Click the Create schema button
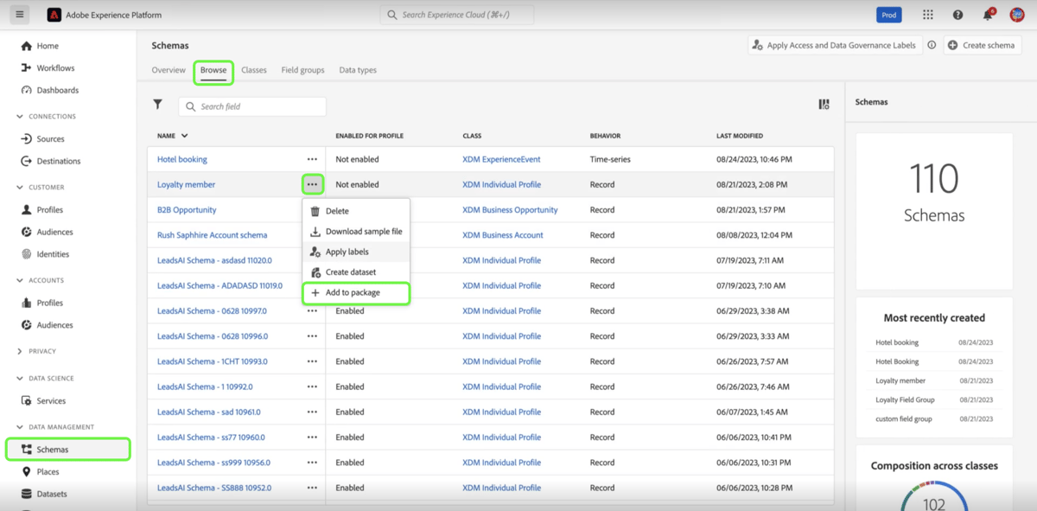This screenshot has width=1037, height=511. (x=982, y=44)
